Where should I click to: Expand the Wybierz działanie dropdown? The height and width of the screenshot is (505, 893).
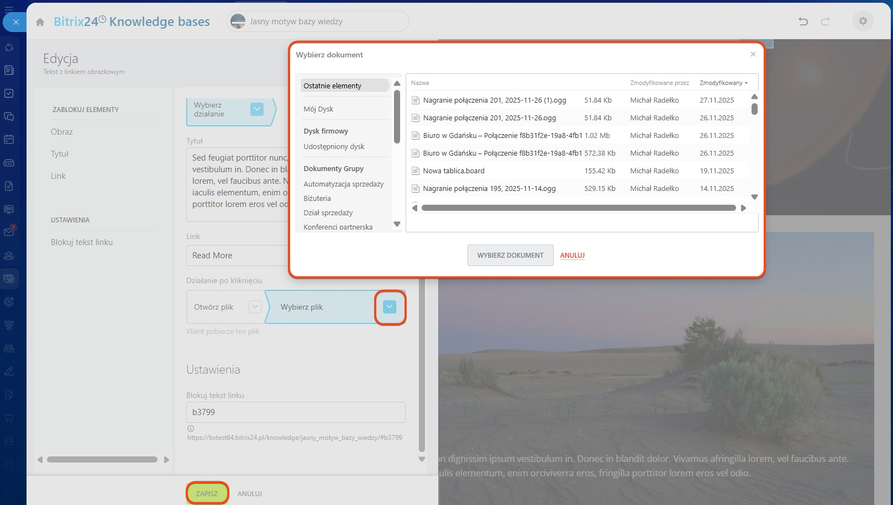pyautogui.click(x=257, y=109)
